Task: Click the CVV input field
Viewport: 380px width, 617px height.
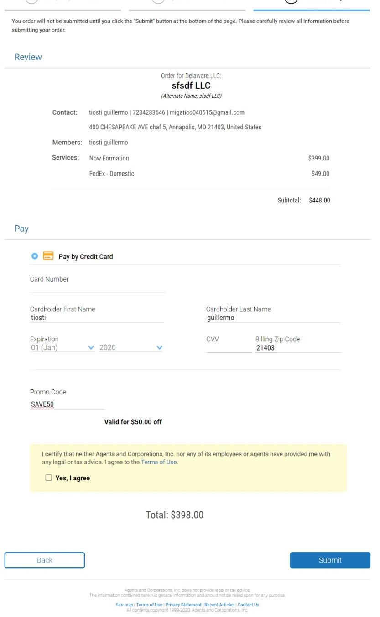Action: (x=229, y=348)
